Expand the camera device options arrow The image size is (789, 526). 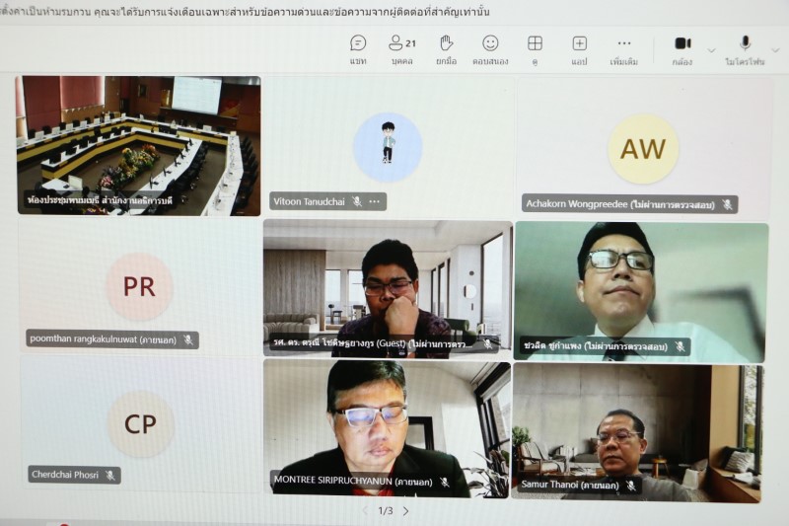(x=711, y=49)
